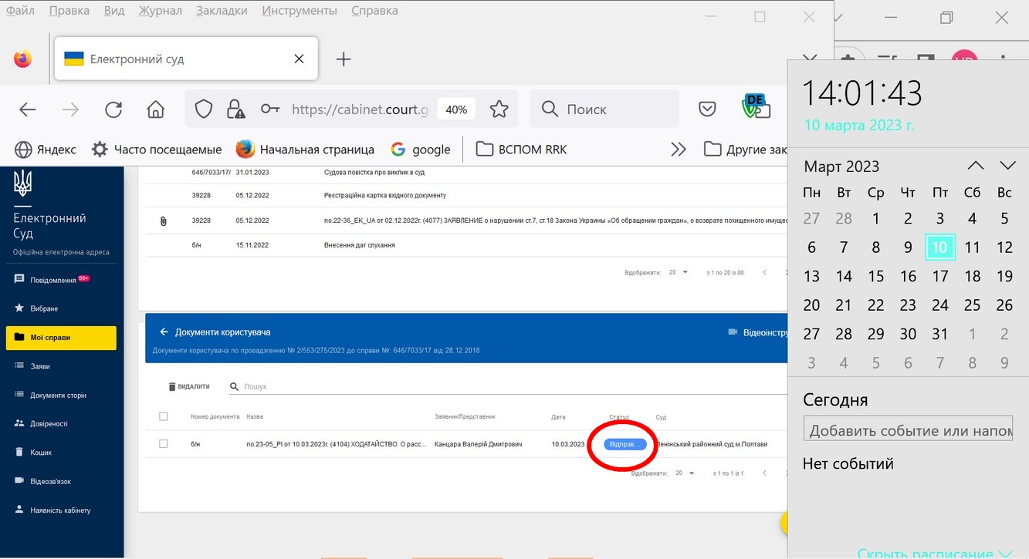Open the Правка menu
Image resolution: width=1029 pixels, height=559 pixels.
(69, 11)
